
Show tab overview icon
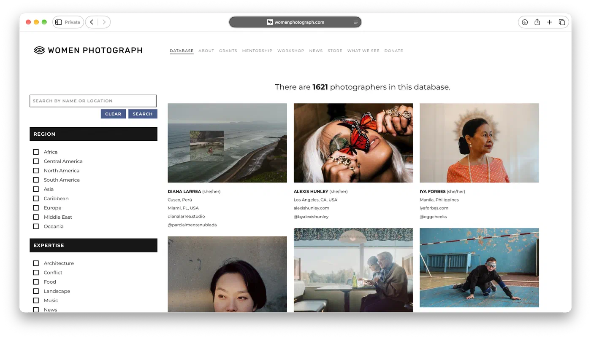[562, 22]
